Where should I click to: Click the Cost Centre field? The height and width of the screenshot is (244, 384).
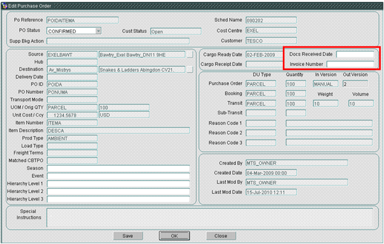(271, 30)
